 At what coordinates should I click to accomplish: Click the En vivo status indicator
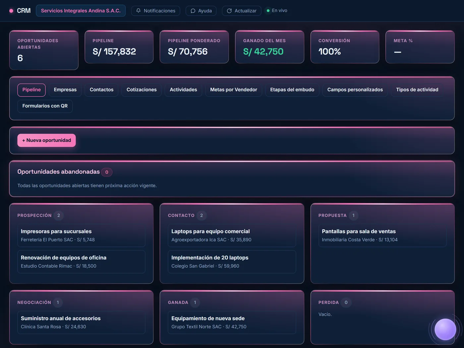277,11
